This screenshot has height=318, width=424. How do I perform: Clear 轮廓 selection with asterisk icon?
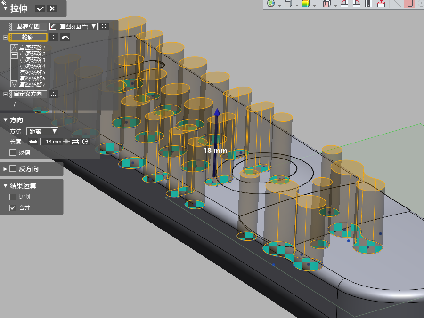54,37
